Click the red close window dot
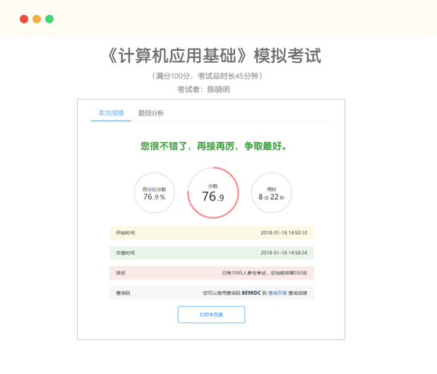437x374 pixels. 24,19
